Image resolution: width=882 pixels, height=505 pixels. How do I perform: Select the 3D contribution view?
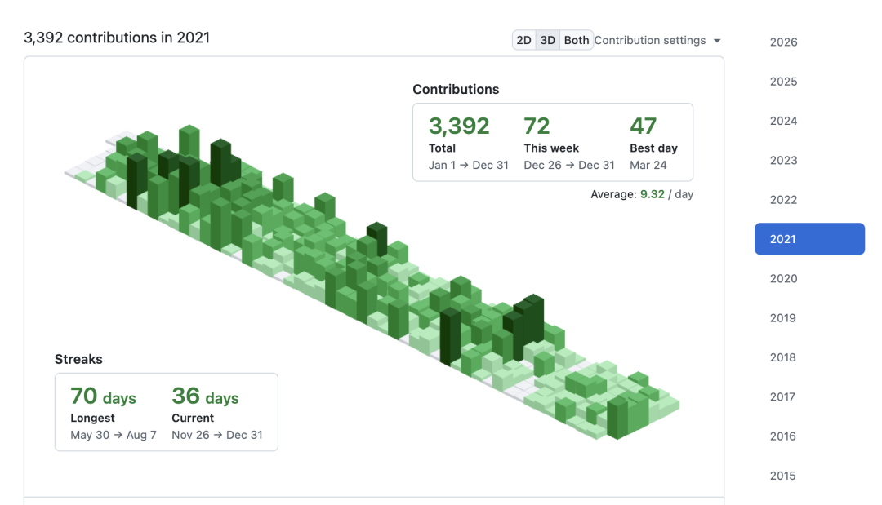coord(547,41)
